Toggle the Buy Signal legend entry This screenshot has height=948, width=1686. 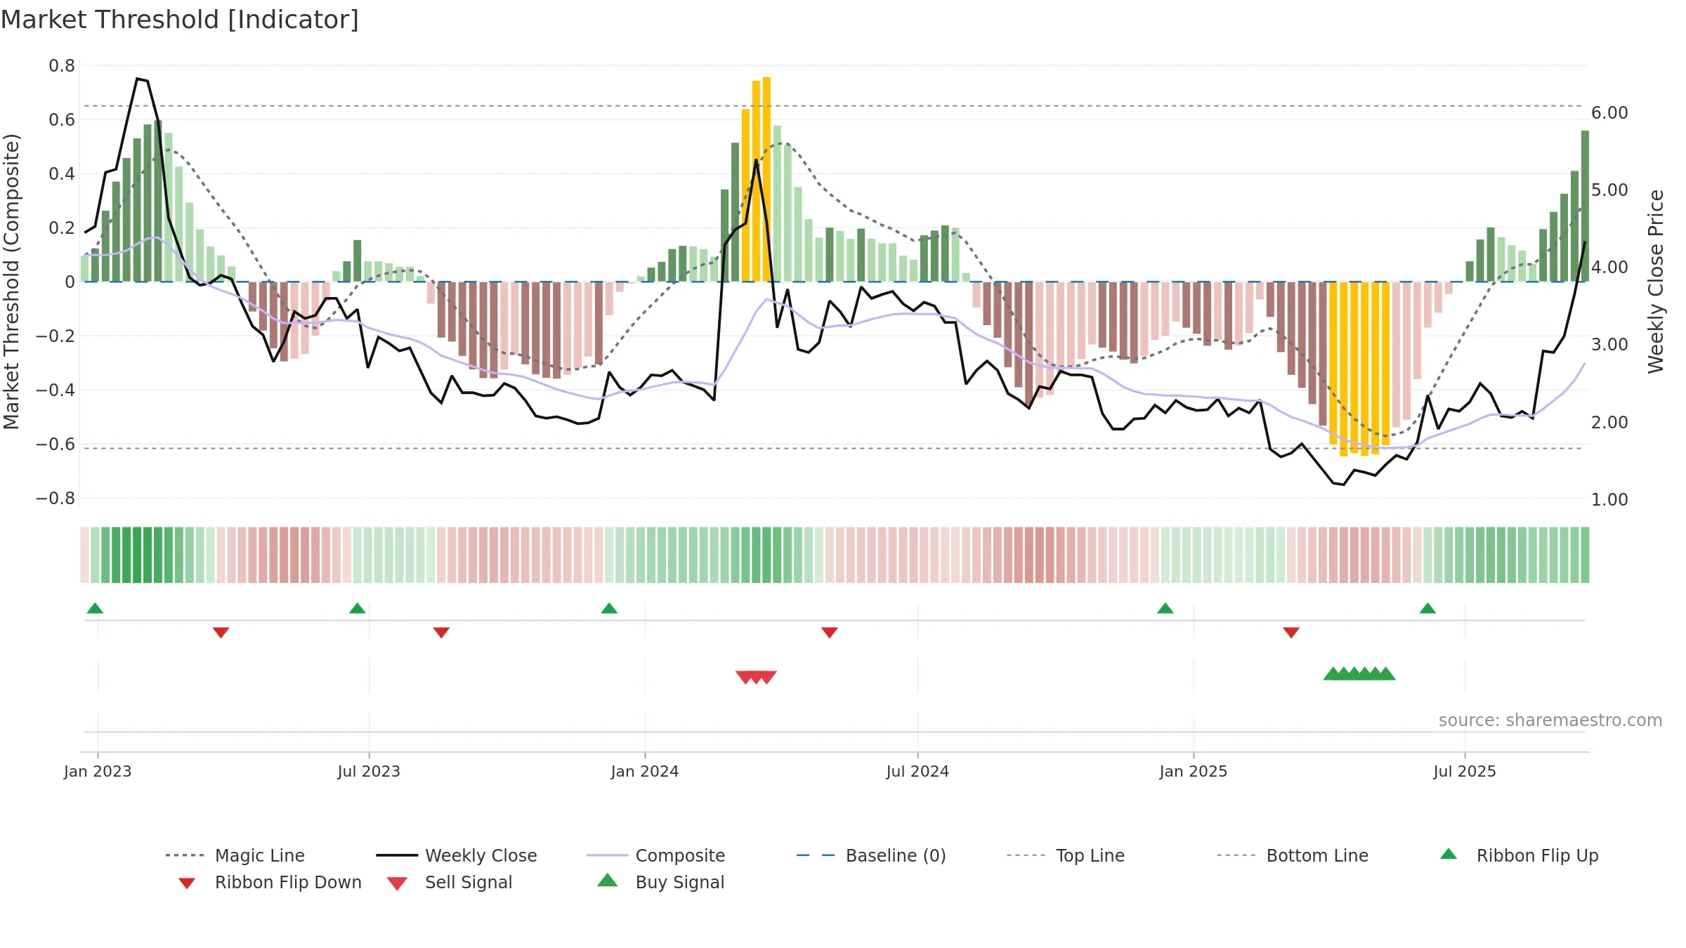660,882
